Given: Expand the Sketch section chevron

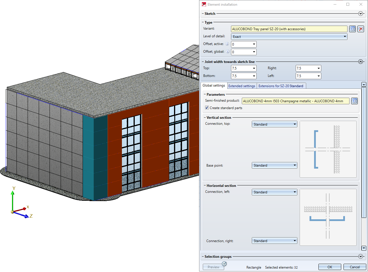Looking at the screenshot, I should (x=360, y=14).
